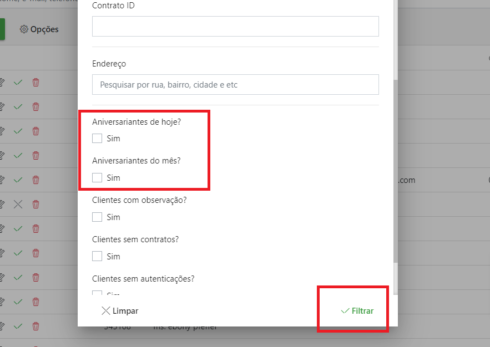Tick Sim for Clientes sem contratos
Screen dimensions: 490x347
[97, 256]
